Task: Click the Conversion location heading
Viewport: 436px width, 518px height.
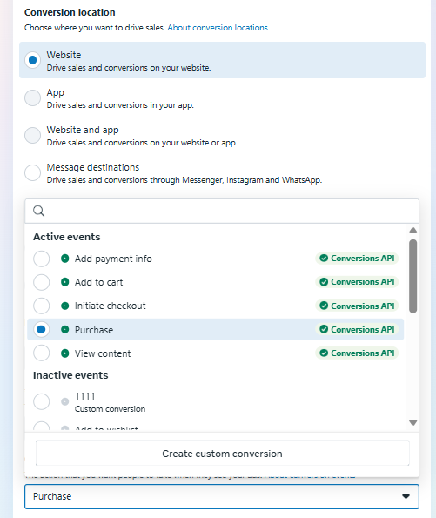Action: tap(70, 12)
